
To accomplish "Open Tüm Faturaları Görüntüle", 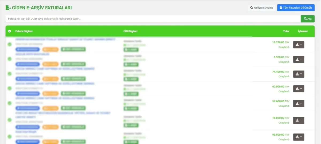I will coord(296,8).
